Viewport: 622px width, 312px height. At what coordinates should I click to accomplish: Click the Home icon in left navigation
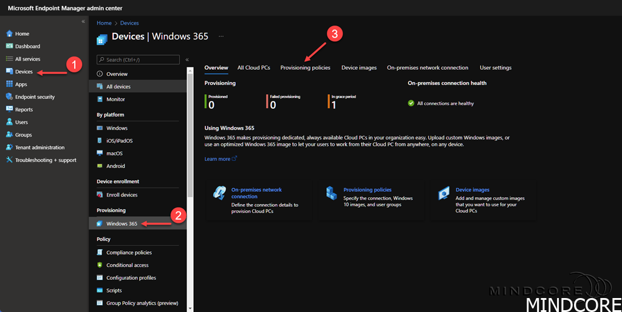tap(9, 33)
